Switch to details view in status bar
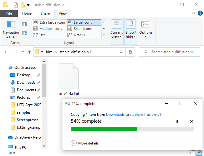This screenshot has width=204, height=156. click(x=191, y=152)
